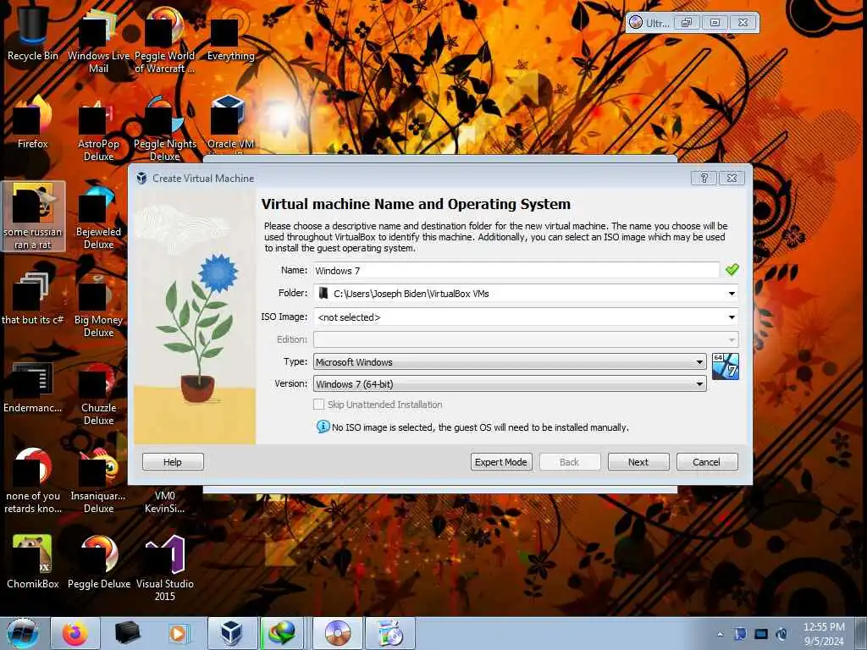867x650 pixels.
Task: Select the Peggle Deluxe desktop icon
Action: click(98, 562)
